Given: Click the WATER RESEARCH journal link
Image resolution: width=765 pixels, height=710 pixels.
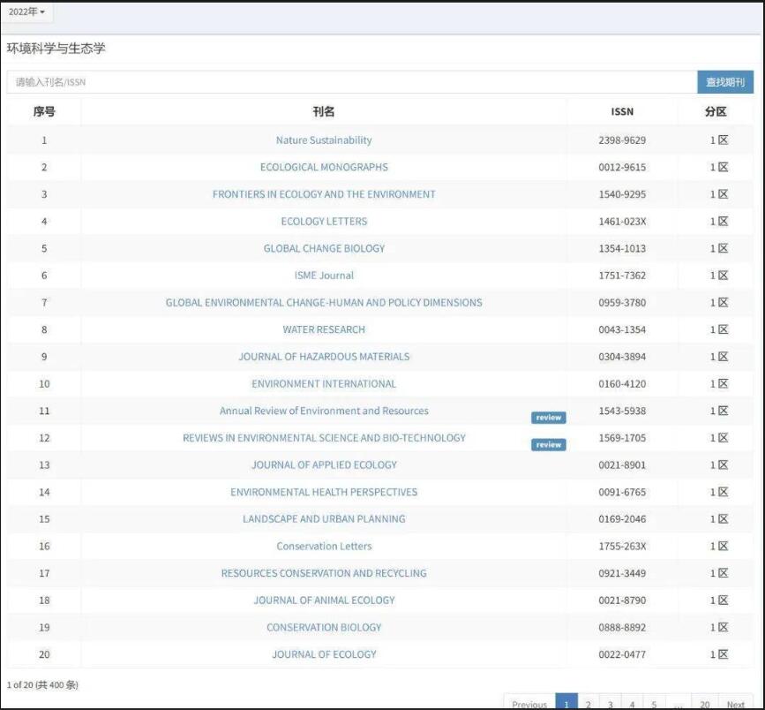Looking at the screenshot, I should click(x=324, y=329).
